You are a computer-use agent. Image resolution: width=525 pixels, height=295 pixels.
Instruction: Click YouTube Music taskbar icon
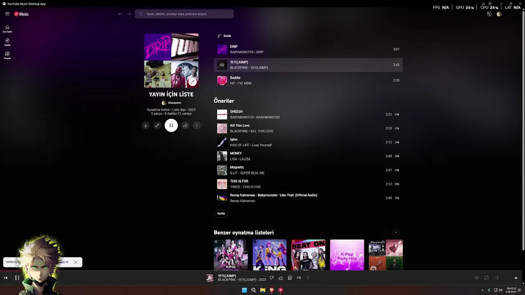click(281, 290)
